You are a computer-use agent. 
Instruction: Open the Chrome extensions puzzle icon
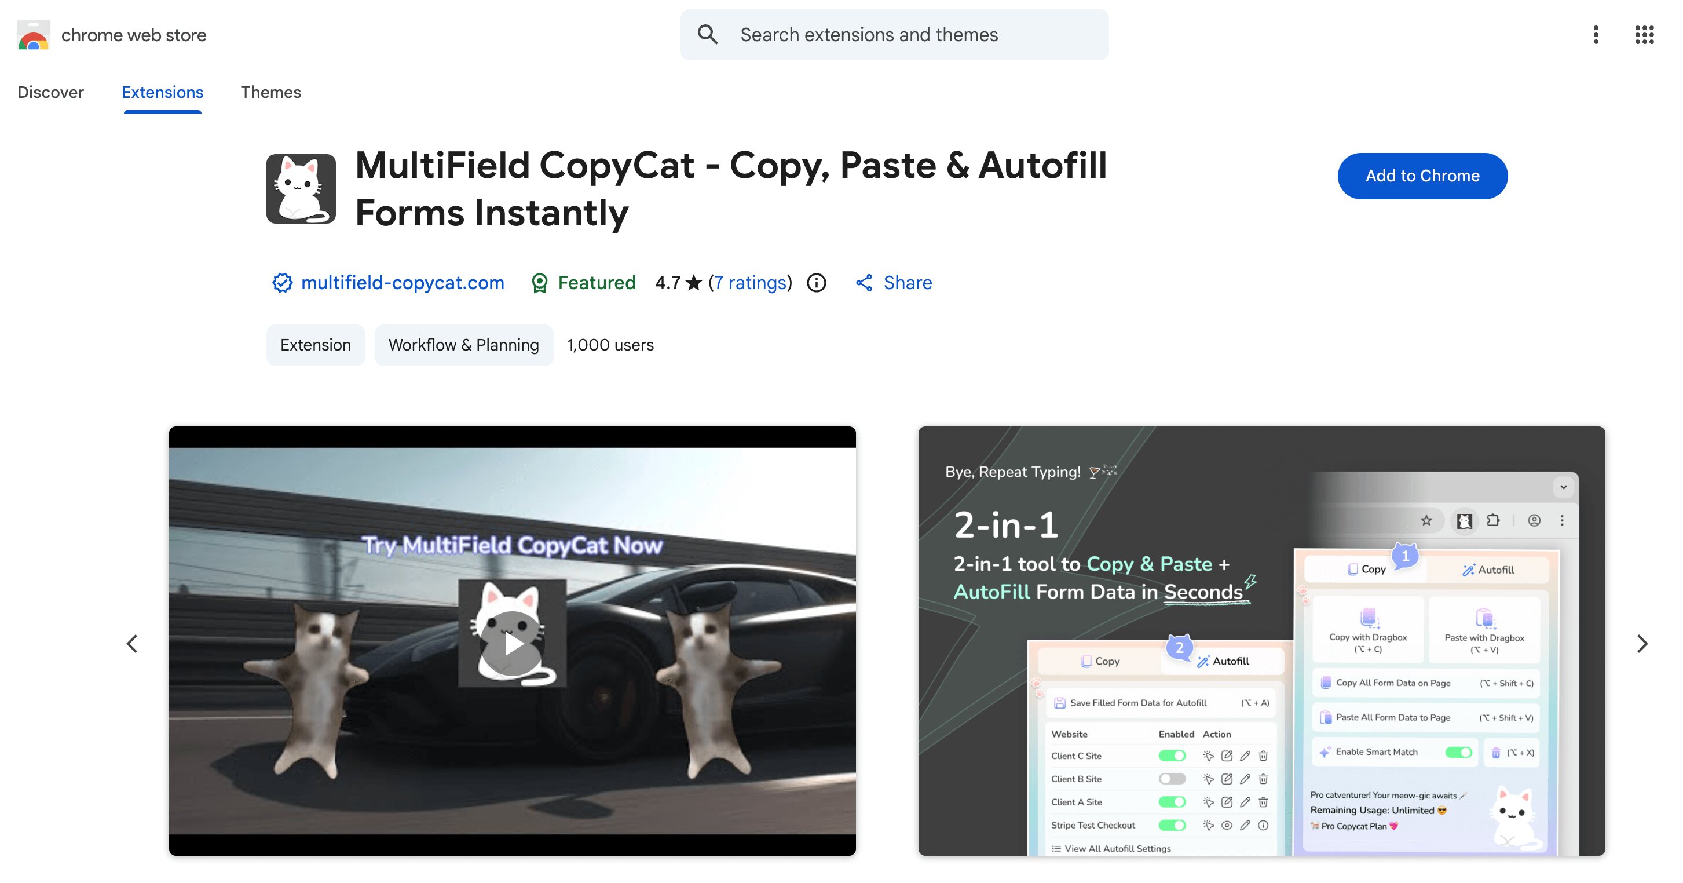[1494, 521]
